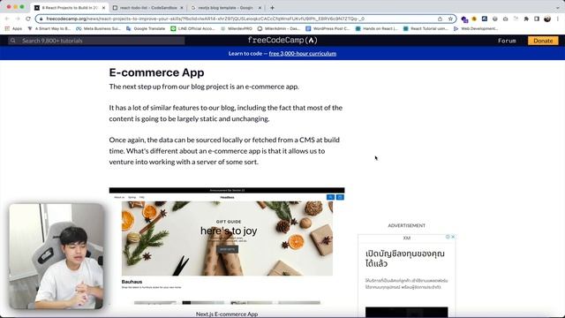Open the MilerdevPRO bookmark
This screenshot has width=565, height=318.
point(237,28)
